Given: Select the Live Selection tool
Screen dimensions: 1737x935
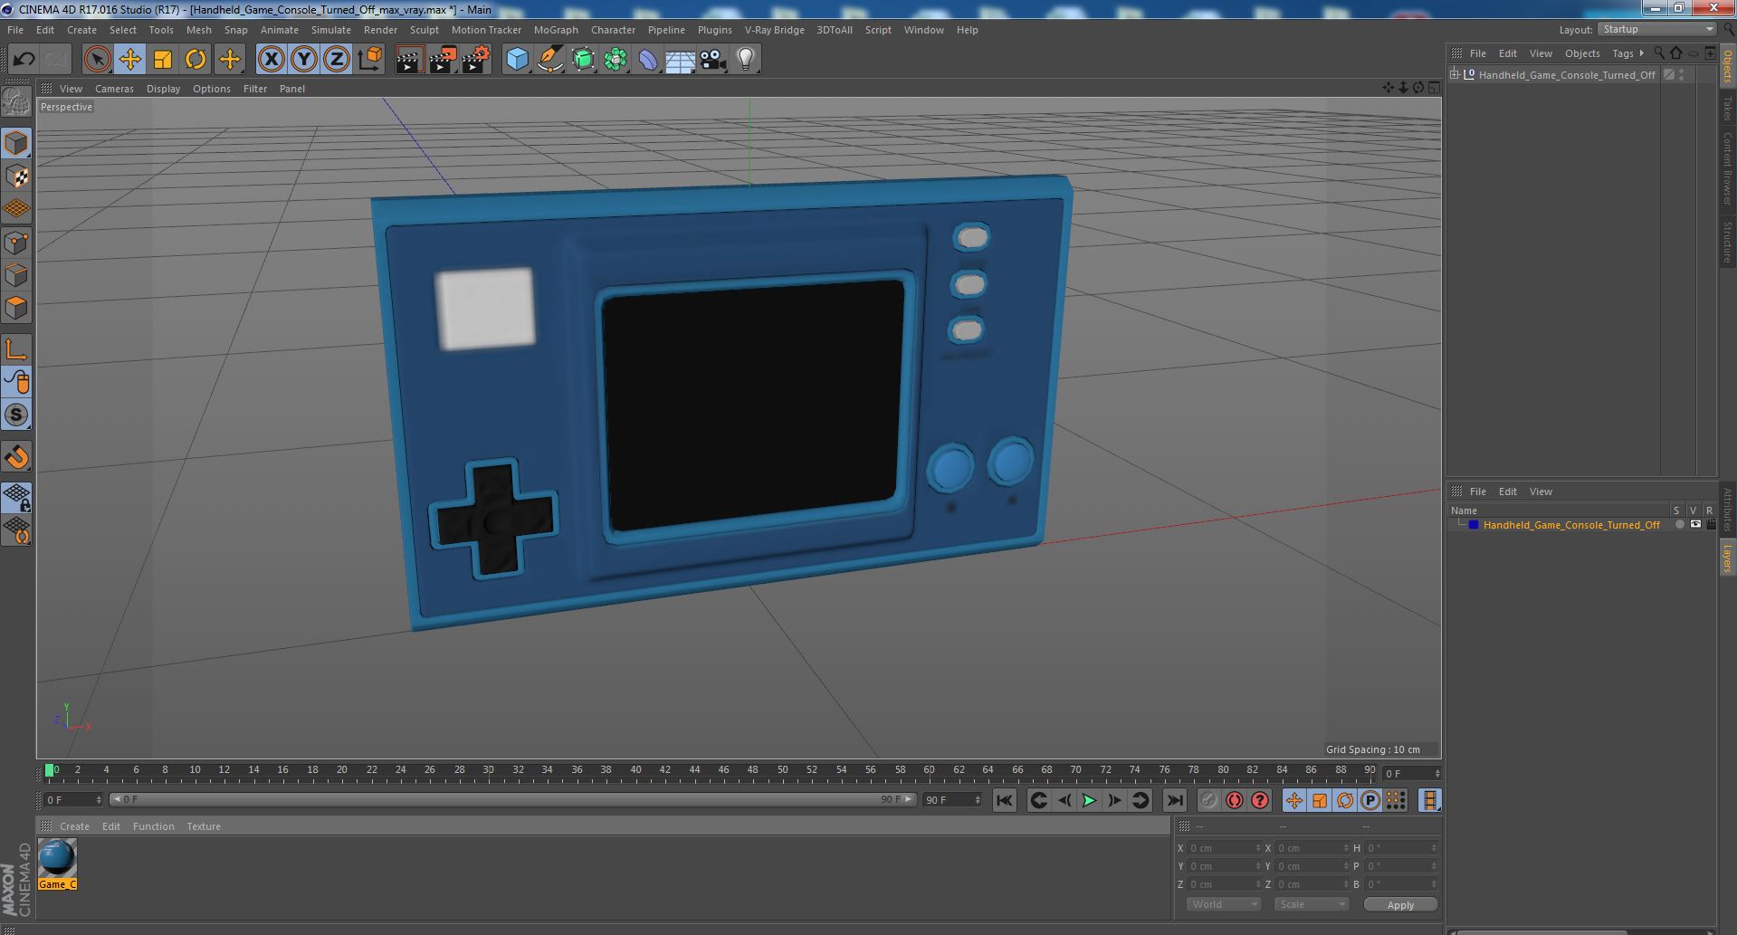Looking at the screenshot, I should [97, 60].
